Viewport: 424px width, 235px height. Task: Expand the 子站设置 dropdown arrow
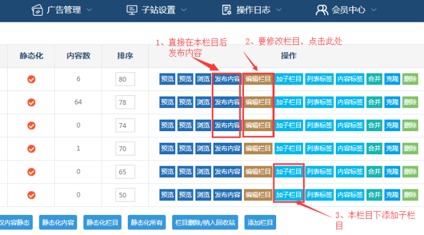coord(184,10)
